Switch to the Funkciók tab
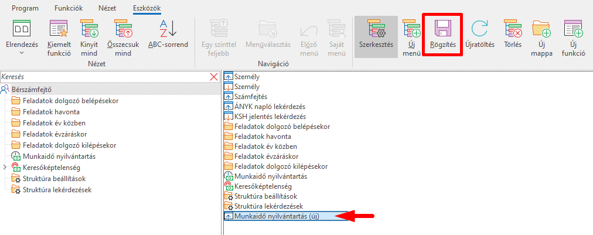This screenshot has width=593, height=235. pos(69,8)
